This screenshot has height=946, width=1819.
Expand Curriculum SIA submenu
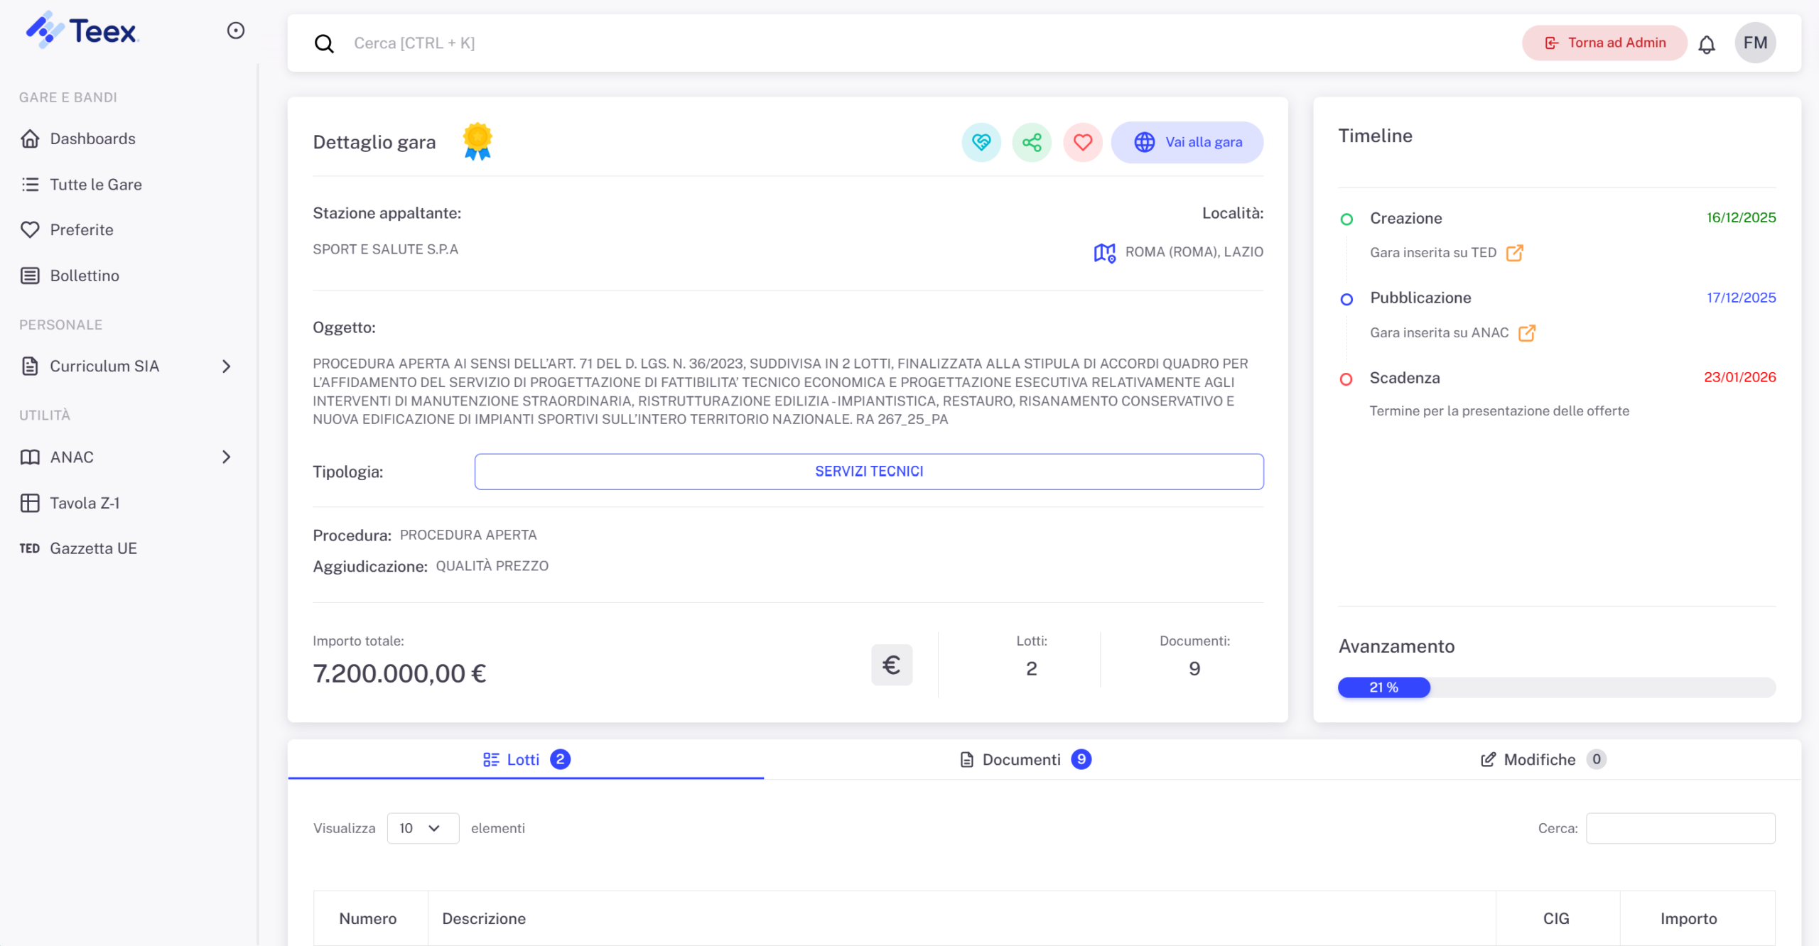point(226,366)
